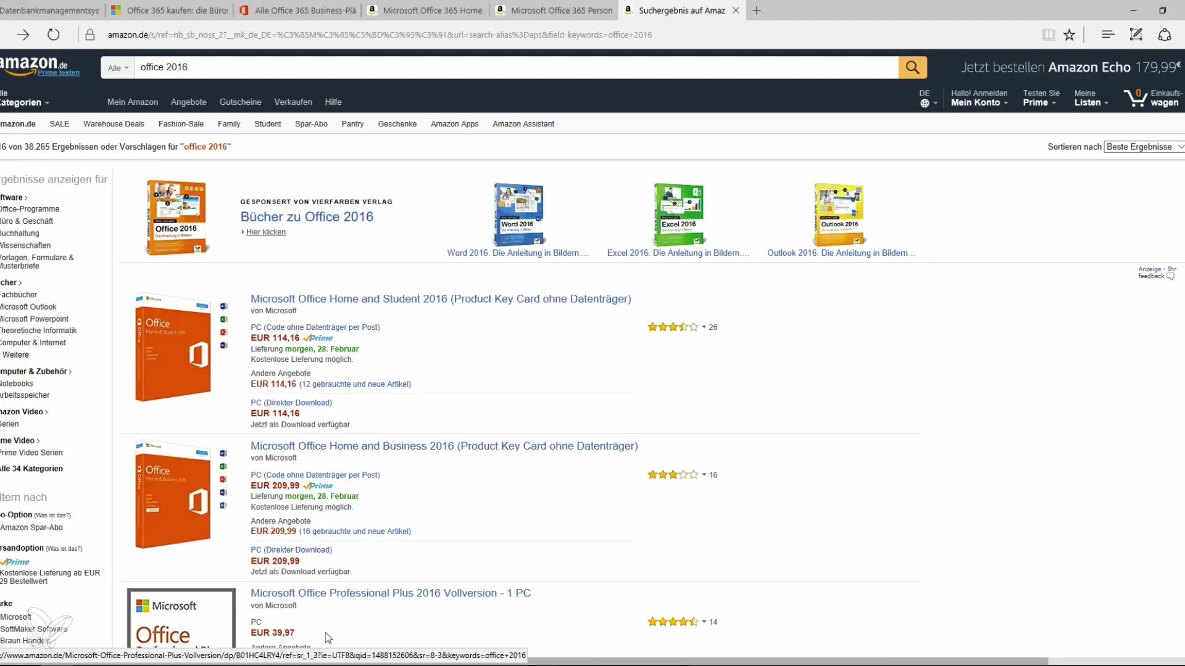Click the Word 2016 book cover
Viewport: 1185px width, 666px height.
click(x=519, y=215)
